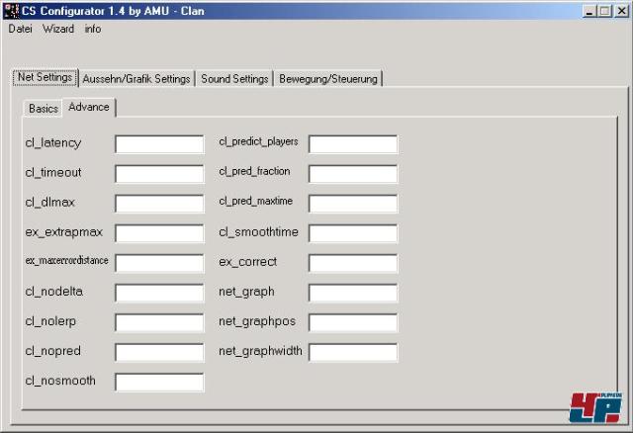633x433 pixels.
Task: Close the CS Configurator window
Action: (621, 11)
